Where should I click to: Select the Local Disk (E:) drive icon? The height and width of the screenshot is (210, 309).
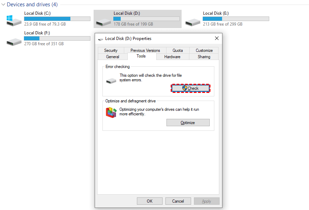pyautogui.click(x=193, y=22)
